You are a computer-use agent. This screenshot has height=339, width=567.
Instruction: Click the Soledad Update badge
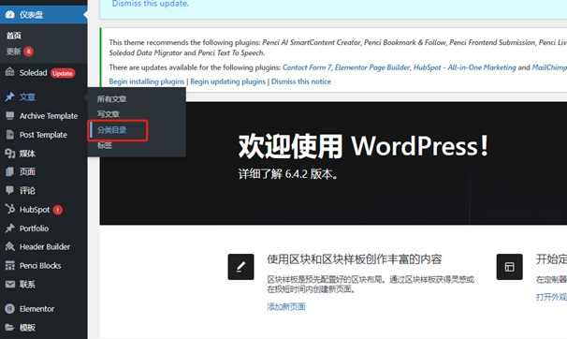[x=63, y=73]
